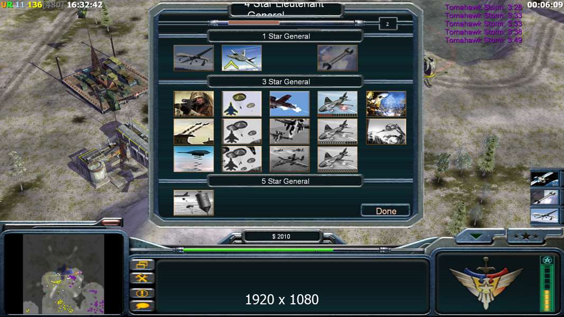Select the first Spectre Gunship icon
Image resolution: width=564 pixels, height=317 pixels.
point(338,104)
